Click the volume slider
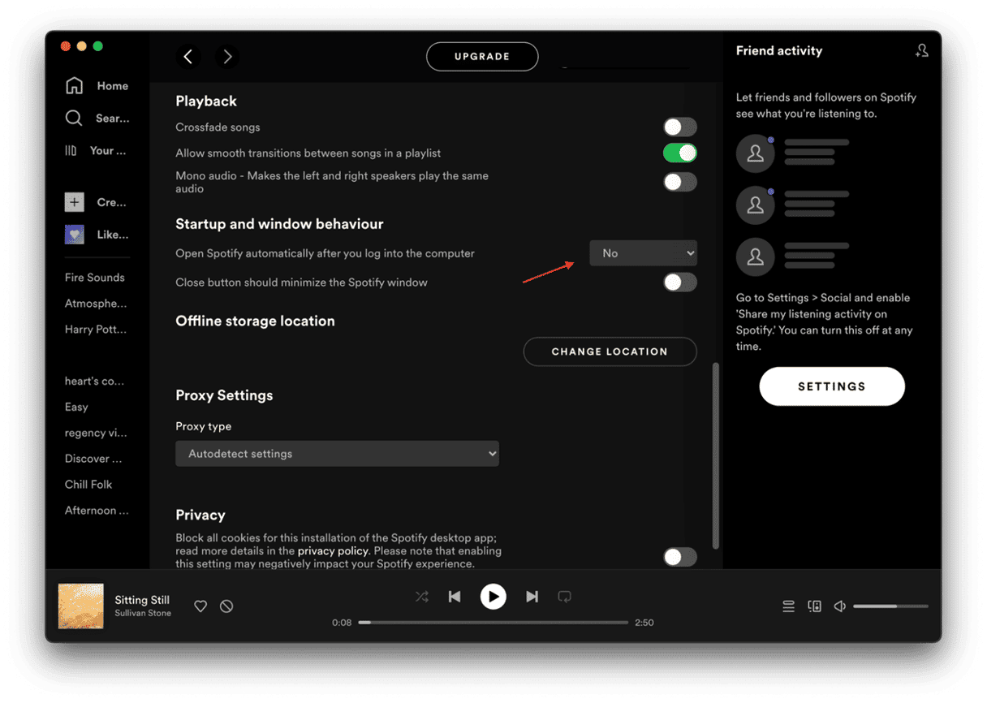The image size is (987, 703). point(890,606)
